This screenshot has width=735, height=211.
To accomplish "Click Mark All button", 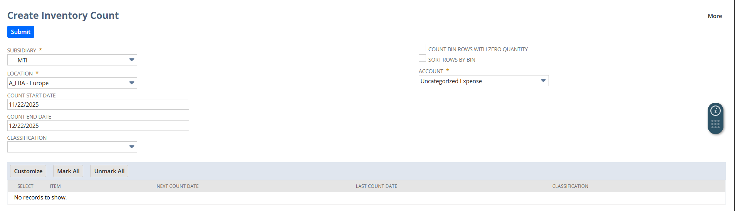I will (68, 171).
